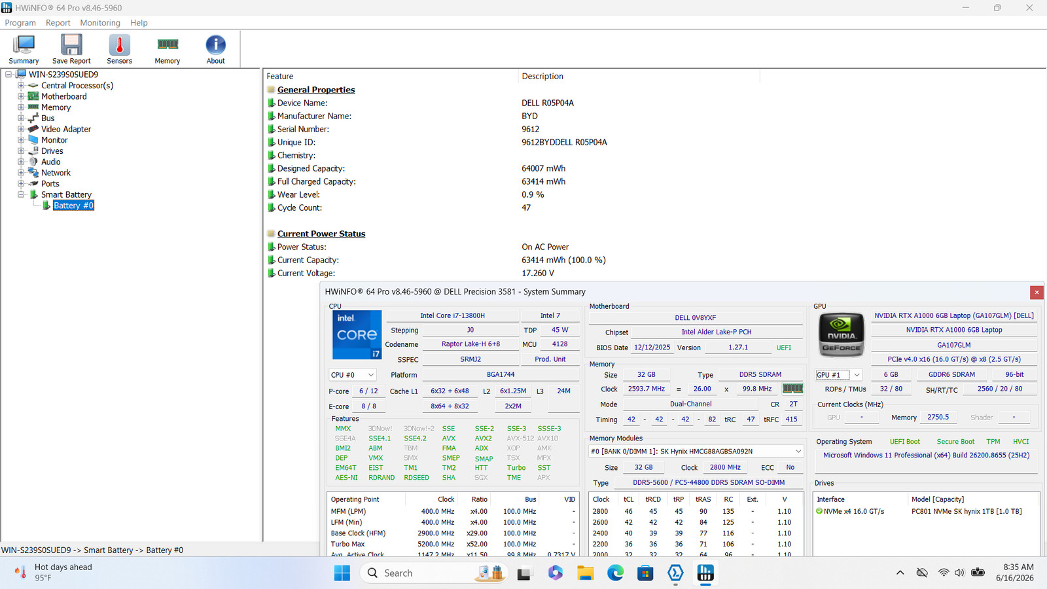Expand the Memory tree node

tap(21, 107)
